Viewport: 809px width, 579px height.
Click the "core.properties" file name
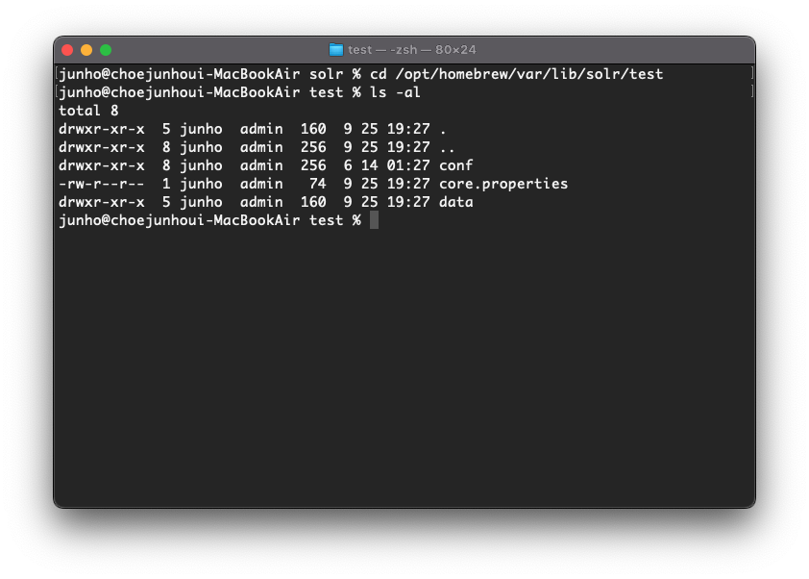coord(503,184)
